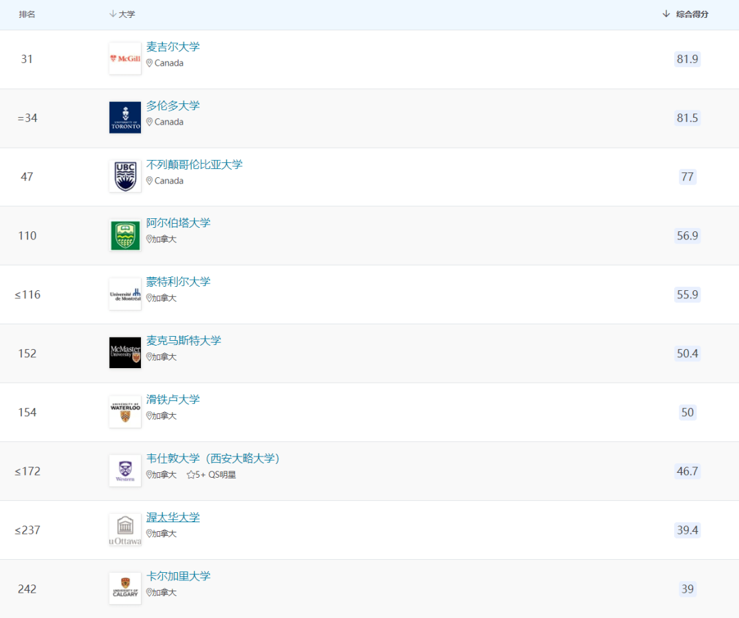Viewport: 739px width, 618px height.
Task: Click the University of Calgary logo
Action: (125, 589)
